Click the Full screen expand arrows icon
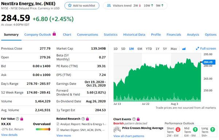This screenshot has width=219, height=140. coord(197,49)
